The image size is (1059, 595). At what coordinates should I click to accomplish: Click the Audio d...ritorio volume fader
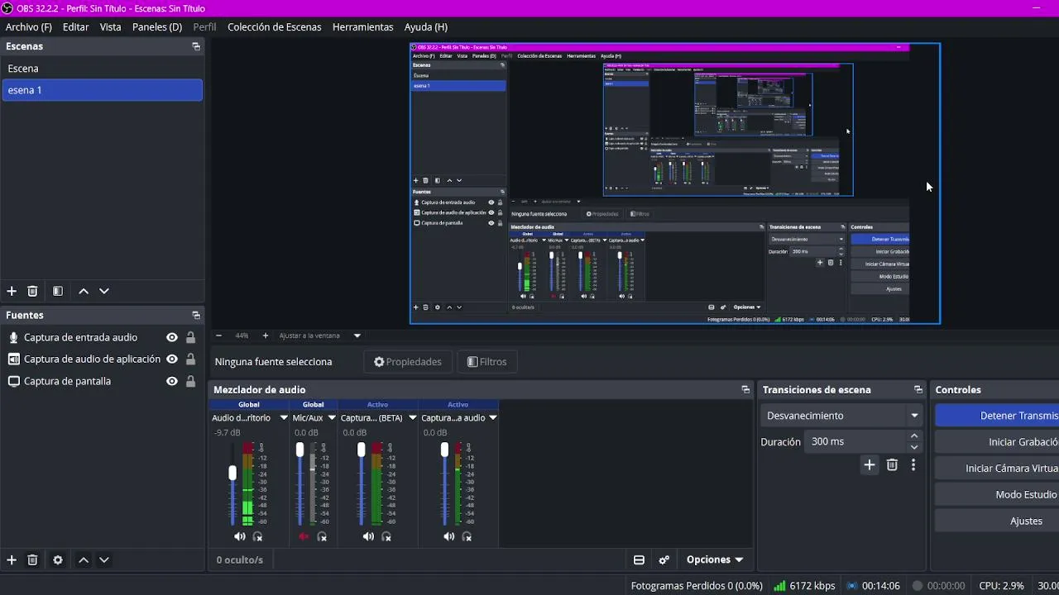click(232, 473)
